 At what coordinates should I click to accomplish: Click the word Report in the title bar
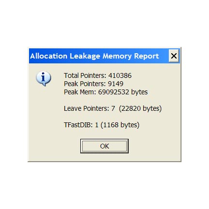147,57
